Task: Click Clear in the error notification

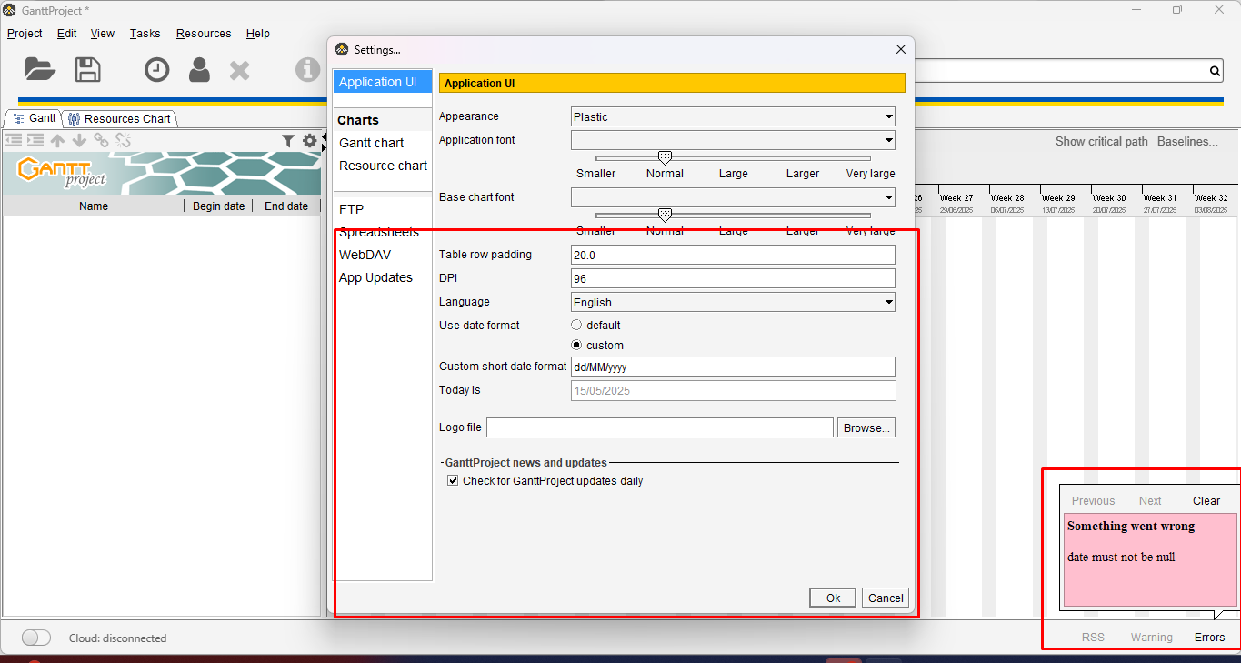Action: pyautogui.click(x=1206, y=500)
